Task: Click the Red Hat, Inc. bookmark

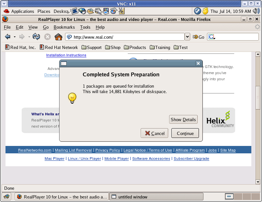Action: coord(20,47)
